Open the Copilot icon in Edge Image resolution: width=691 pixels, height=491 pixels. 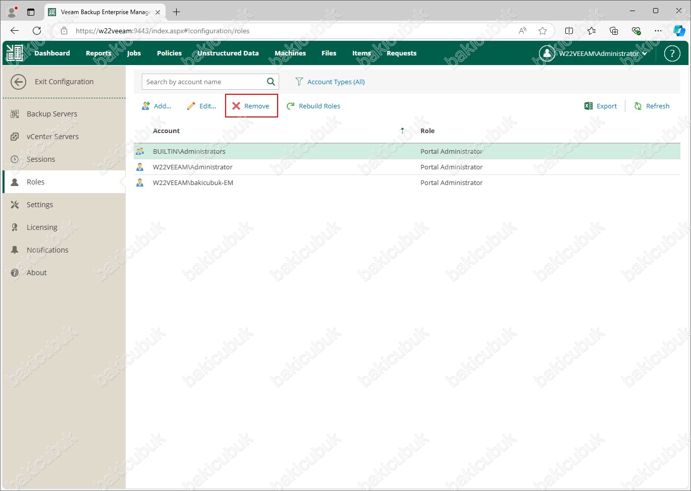(679, 31)
